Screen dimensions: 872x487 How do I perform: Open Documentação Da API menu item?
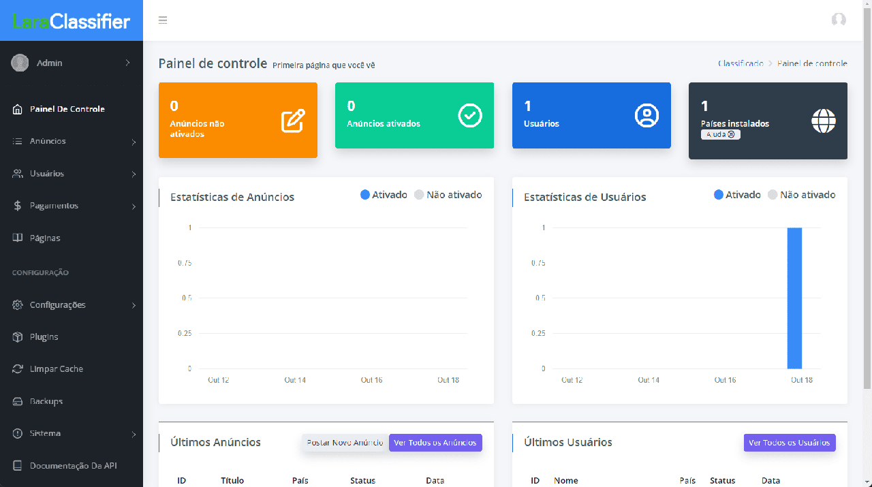[72, 466]
